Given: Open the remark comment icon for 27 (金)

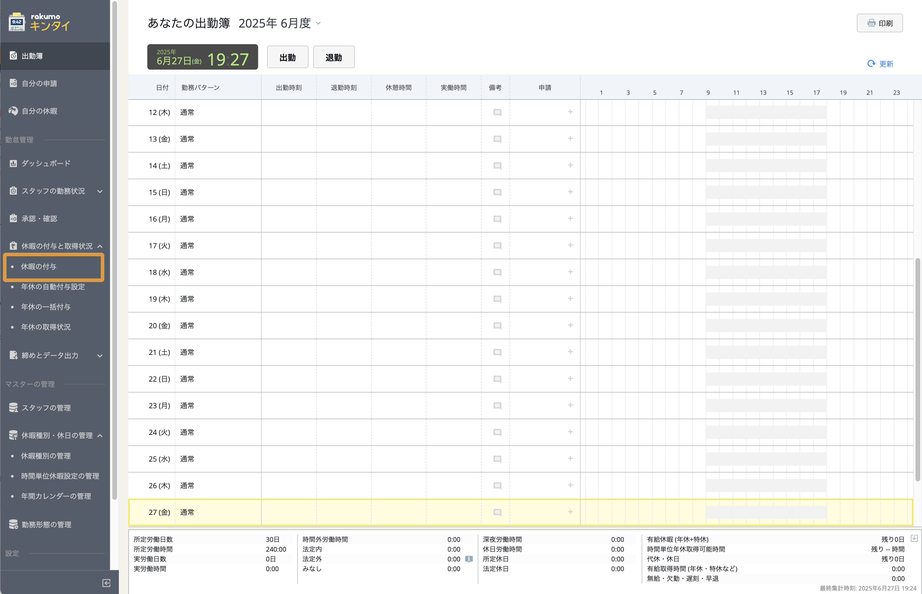Looking at the screenshot, I should coord(497,513).
